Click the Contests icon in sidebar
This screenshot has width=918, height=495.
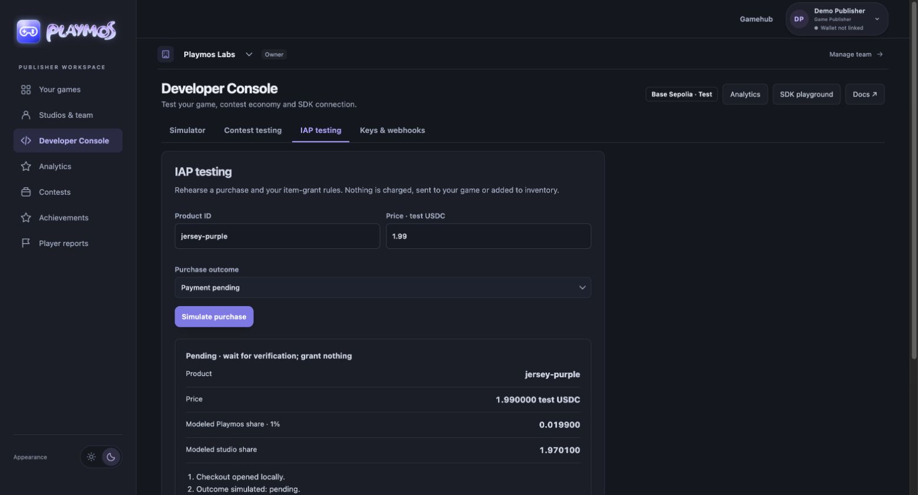26,192
